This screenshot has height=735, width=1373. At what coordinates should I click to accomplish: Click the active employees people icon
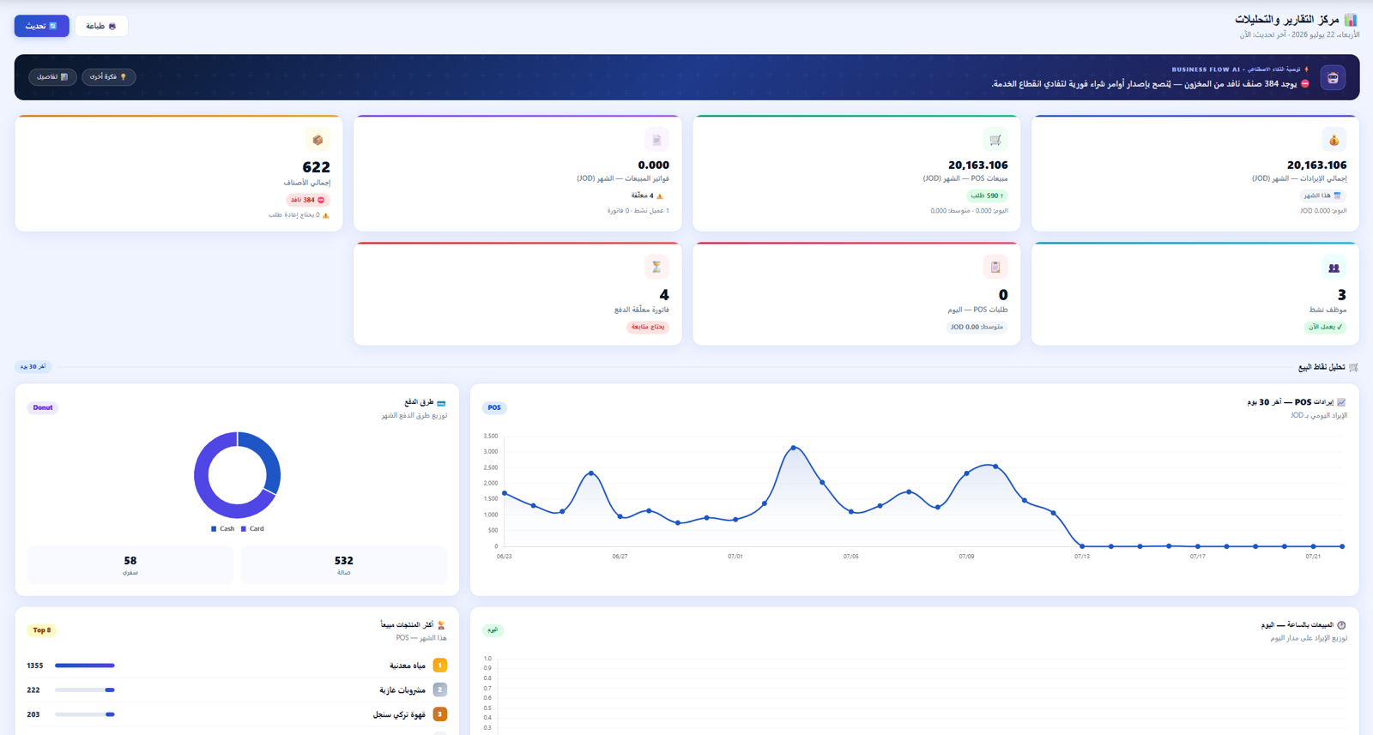click(x=1334, y=268)
